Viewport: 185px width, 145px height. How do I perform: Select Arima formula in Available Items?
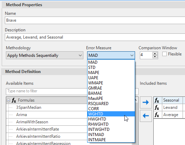21,115
